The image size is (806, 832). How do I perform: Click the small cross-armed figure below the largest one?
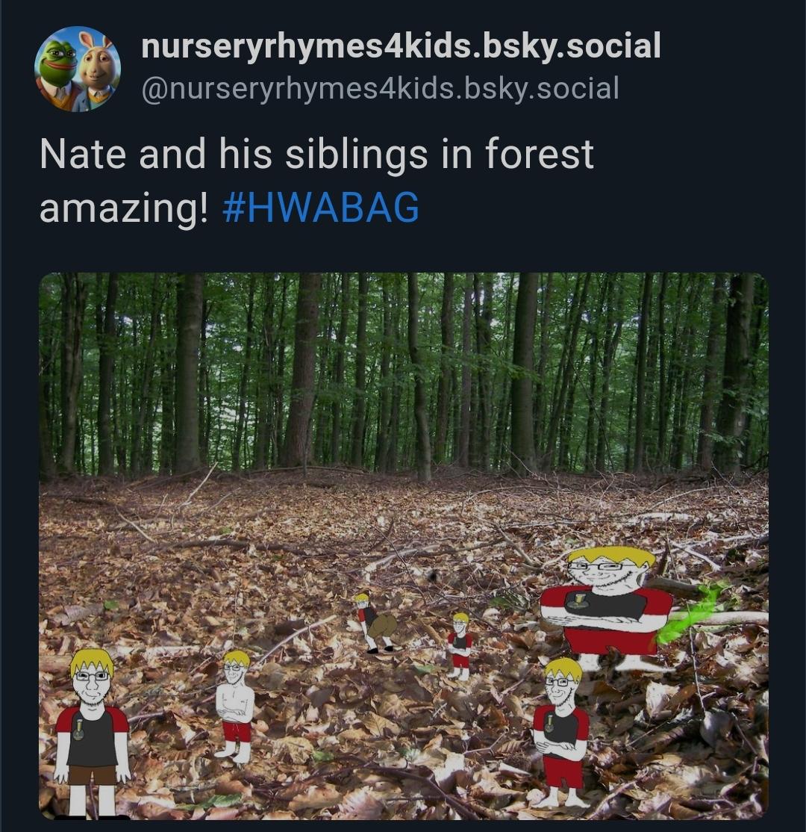(562, 732)
